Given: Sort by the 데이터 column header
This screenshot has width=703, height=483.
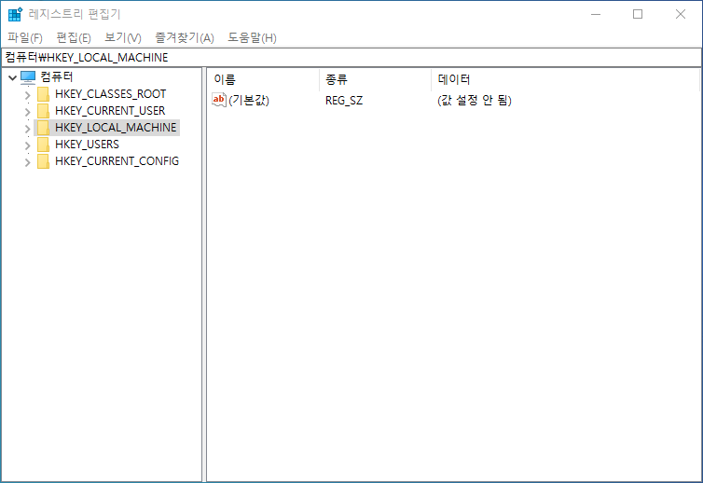Looking at the screenshot, I should click(565, 79).
